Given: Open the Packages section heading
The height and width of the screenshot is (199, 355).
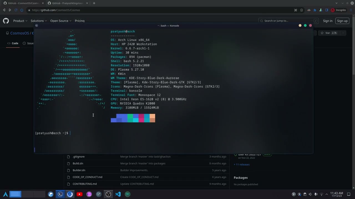Looking at the screenshot, I should tap(241, 177).
